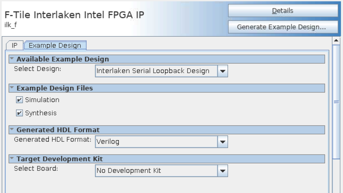Click the Interlaken Serial Loopback Design field
Screen dimensions: 343x193
(x=156, y=71)
